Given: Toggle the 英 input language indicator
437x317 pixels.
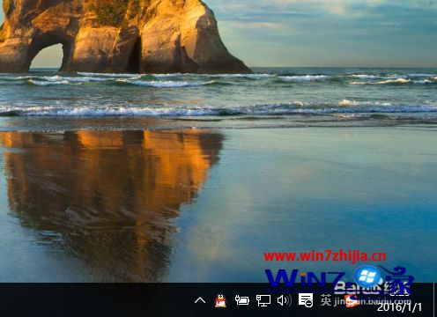Looking at the screenshot, I should tap(326, 300).
